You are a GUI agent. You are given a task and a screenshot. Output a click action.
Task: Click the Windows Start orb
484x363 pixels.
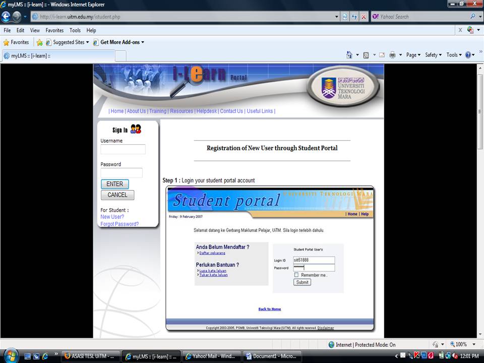[11, 356]
